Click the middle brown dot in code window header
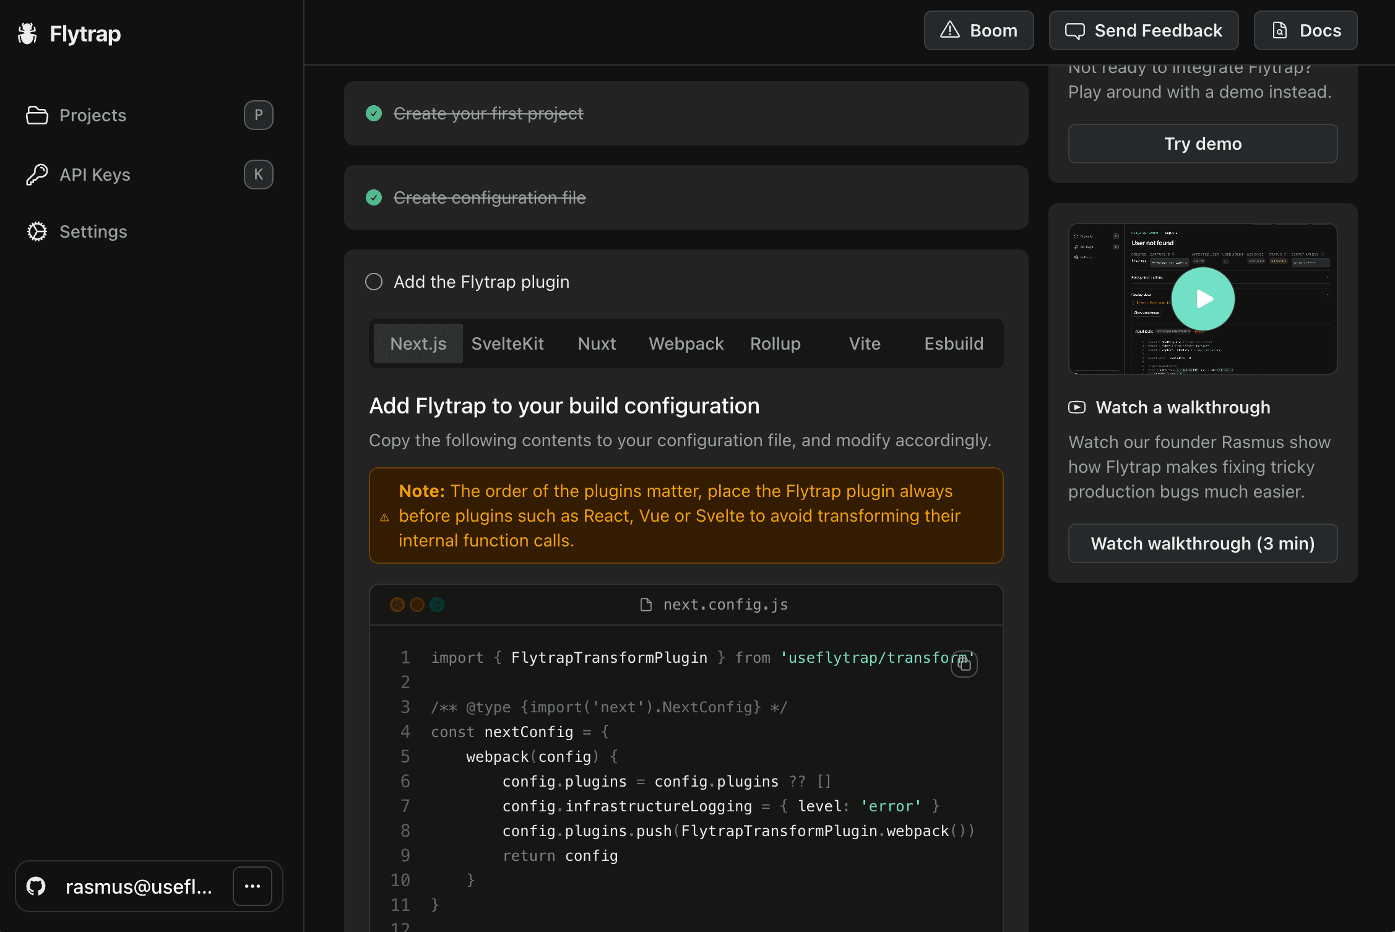Viewport: 1395px width, 932px height. coord(417,605)
